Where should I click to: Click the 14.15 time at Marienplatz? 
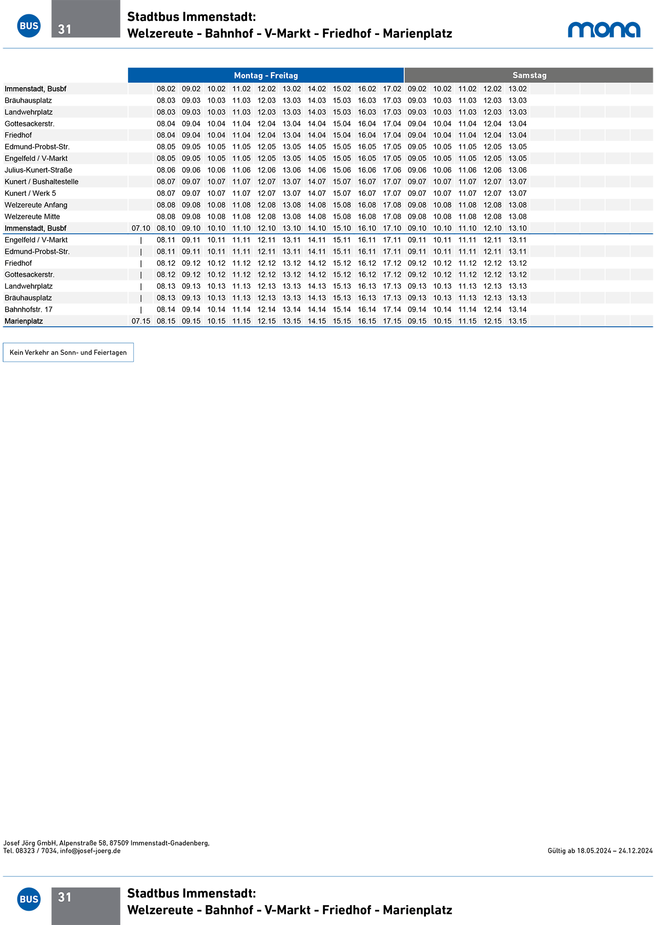pos(317,321)
